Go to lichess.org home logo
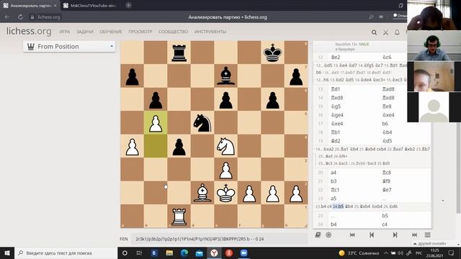Viewport: 461px width, 259px height. [29, 31]
